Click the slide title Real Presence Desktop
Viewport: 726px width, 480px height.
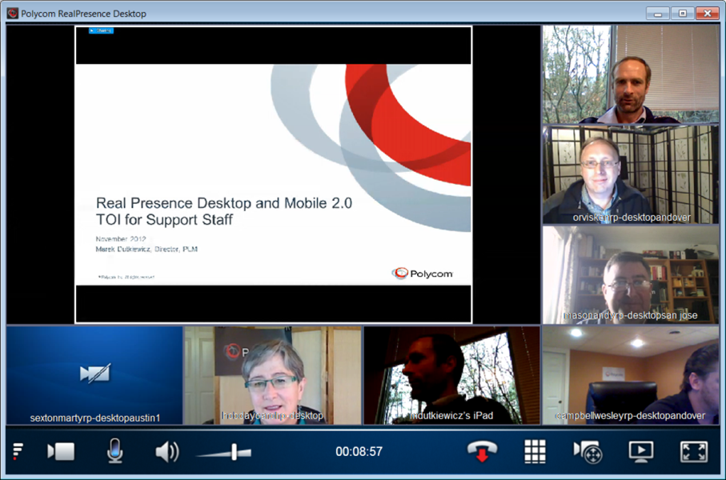click(x=223, y=211)
